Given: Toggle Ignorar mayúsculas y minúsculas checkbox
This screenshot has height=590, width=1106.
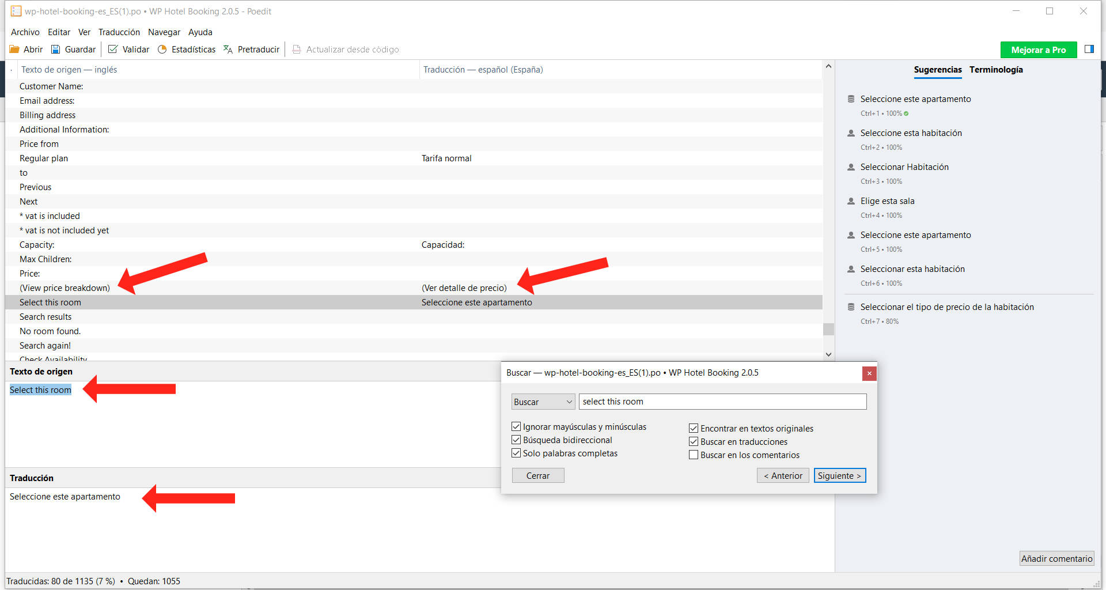Looking at the screenshot, I should 516,426.
